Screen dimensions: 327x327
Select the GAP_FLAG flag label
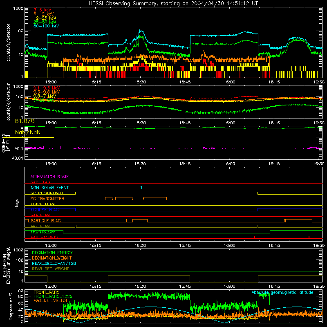coord(40,182)
